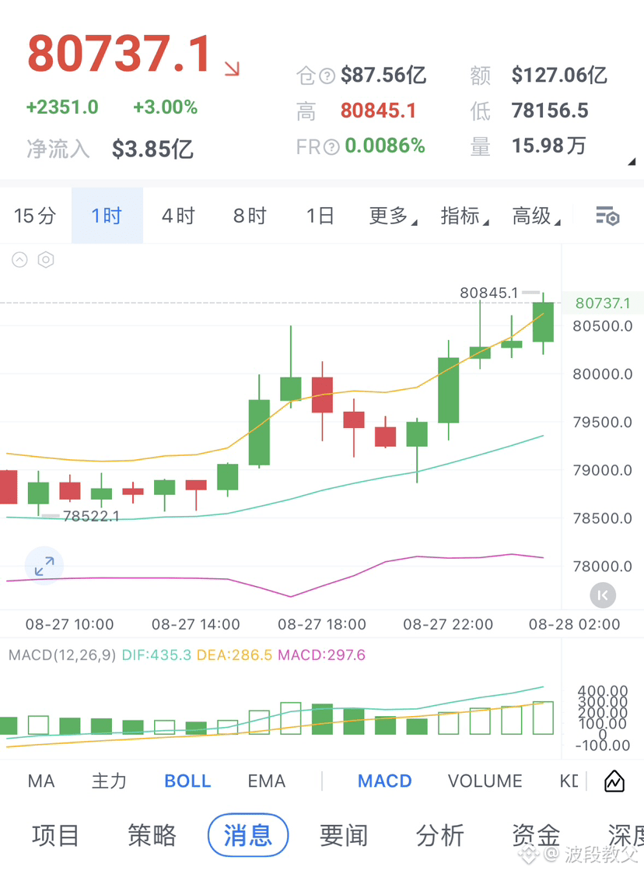The height and width of the screenshot is (874, 644).
Task: Tap the 08-27 18:00 time axis label
Action: 322,624
